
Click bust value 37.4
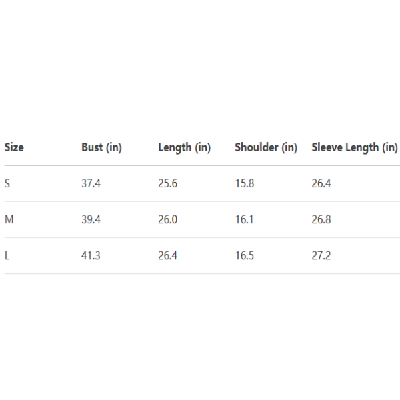pos(91,183)
